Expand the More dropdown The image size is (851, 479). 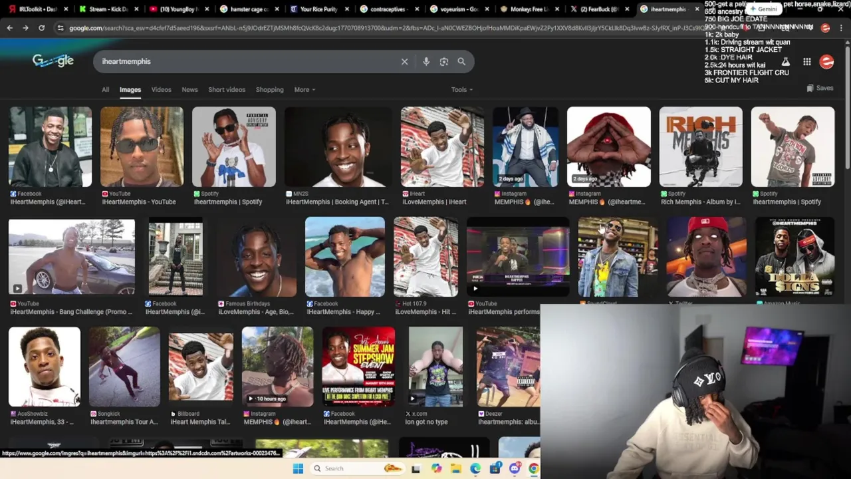click(304, 90)
